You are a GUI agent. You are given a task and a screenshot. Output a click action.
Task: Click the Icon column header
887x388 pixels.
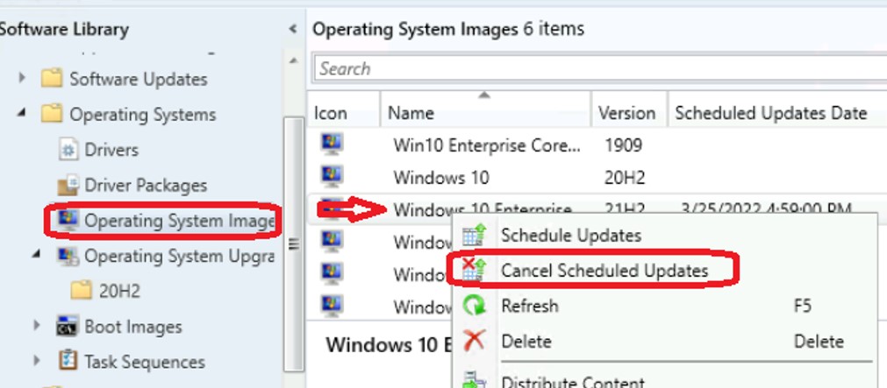(344, 113)
